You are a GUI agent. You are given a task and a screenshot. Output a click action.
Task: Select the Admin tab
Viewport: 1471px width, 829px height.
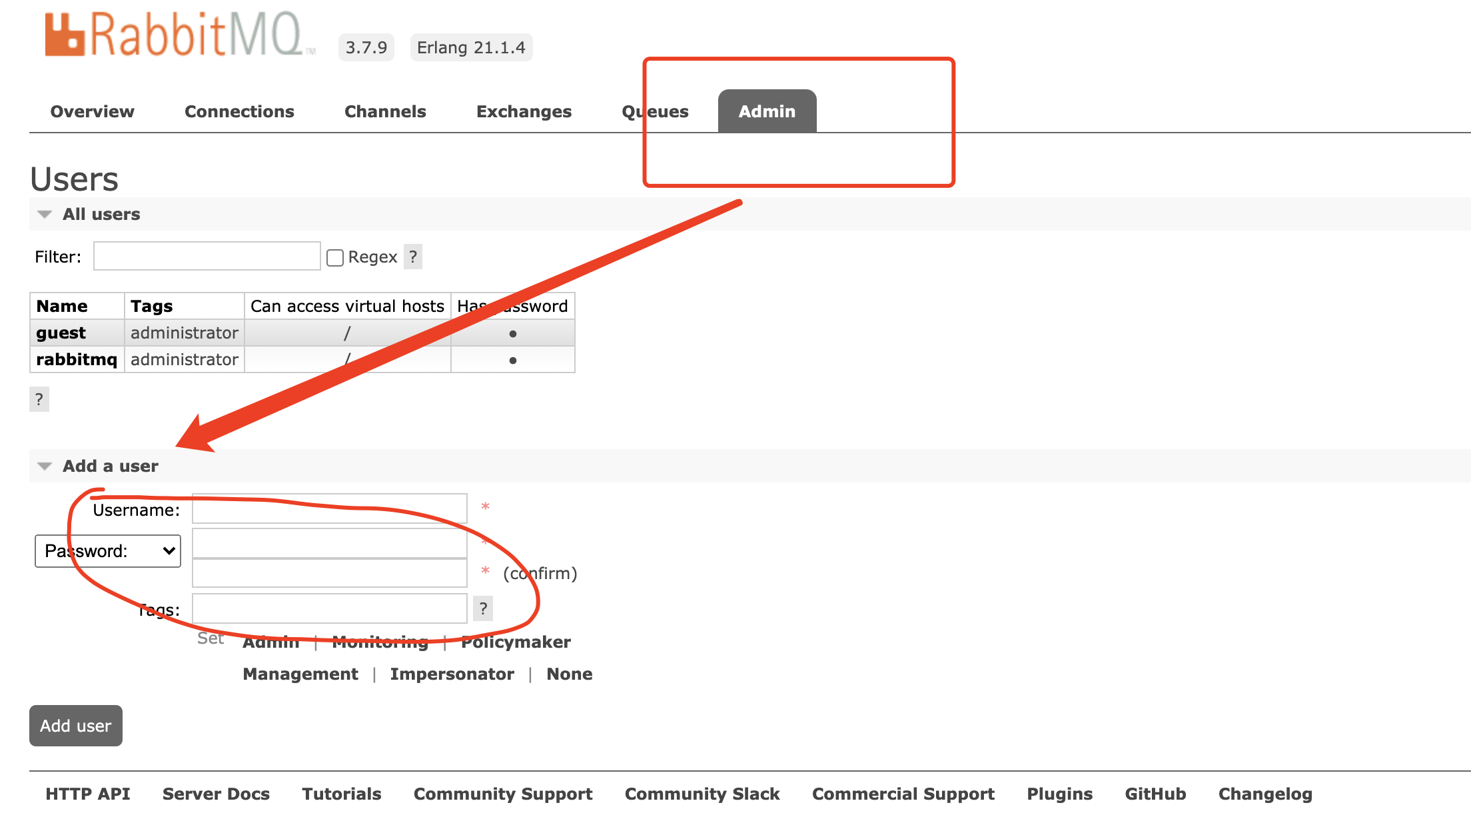(767, 111)
